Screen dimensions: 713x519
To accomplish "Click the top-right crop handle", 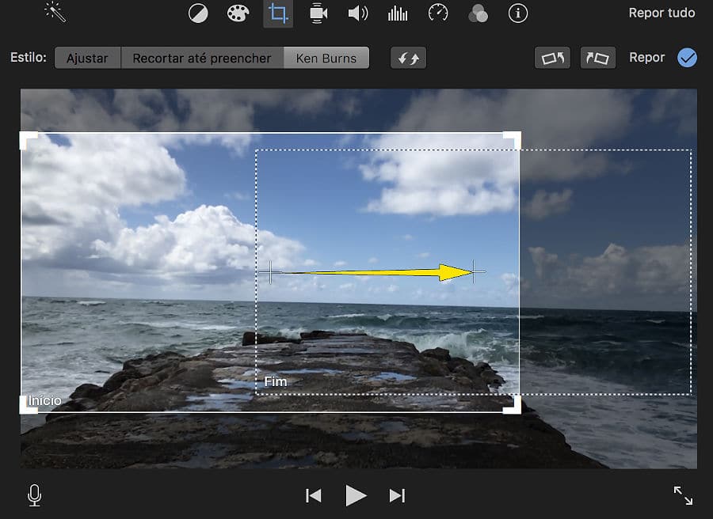I will click(x=513, y=140).
